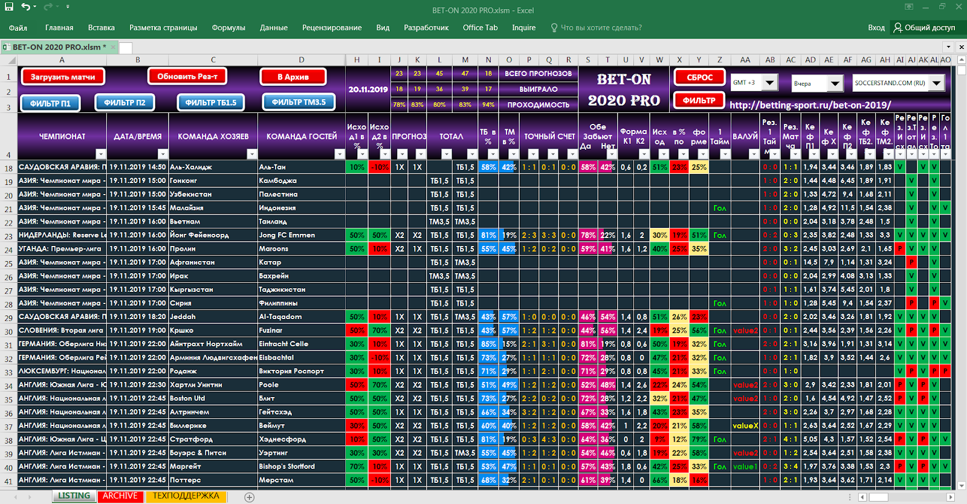Switch to the ТЕХПОДДЕРЖКА sheet tab
The height and width of the screenshot is (504, 967).
(x=186, y=496)
